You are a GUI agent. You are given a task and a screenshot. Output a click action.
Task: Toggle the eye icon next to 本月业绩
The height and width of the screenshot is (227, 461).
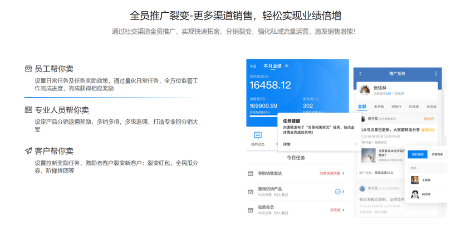(x=287, y=66)
